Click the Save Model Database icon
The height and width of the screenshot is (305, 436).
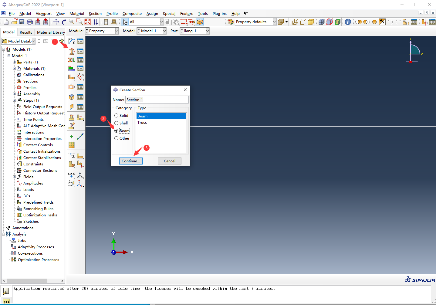[22, 22]
